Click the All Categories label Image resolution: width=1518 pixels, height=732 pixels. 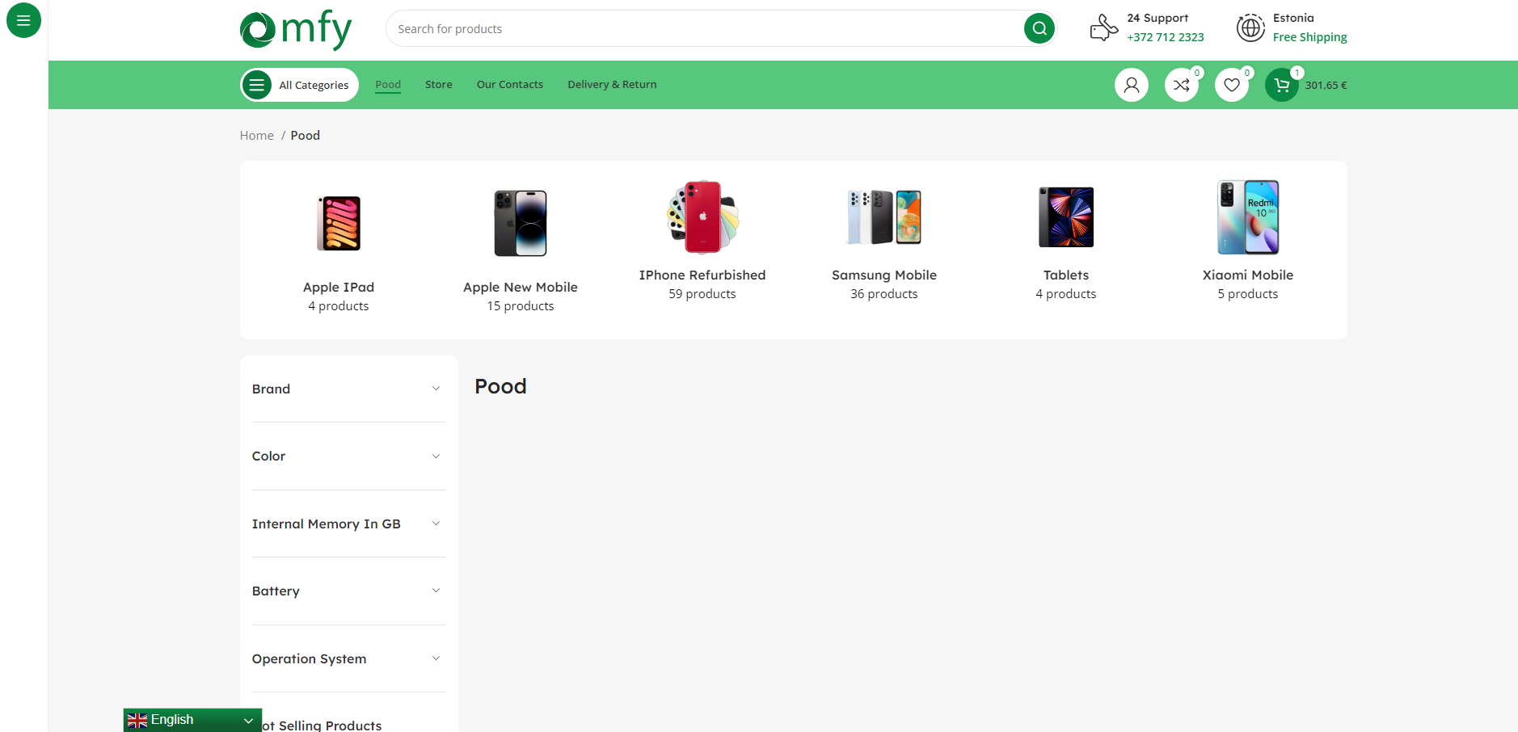[314, 85]
